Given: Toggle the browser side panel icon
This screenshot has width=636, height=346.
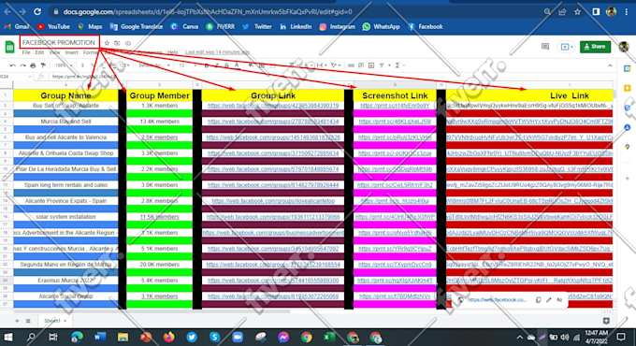Looking at the screenshot, I should (596, 12).
